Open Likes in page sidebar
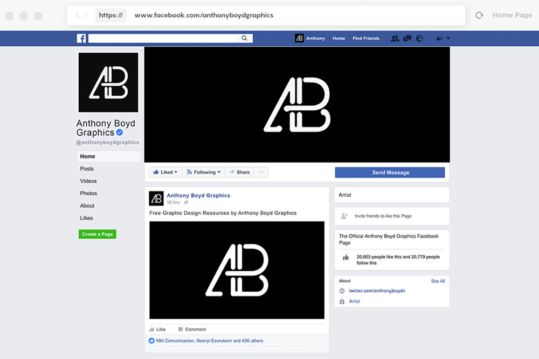 pos(87,219)
